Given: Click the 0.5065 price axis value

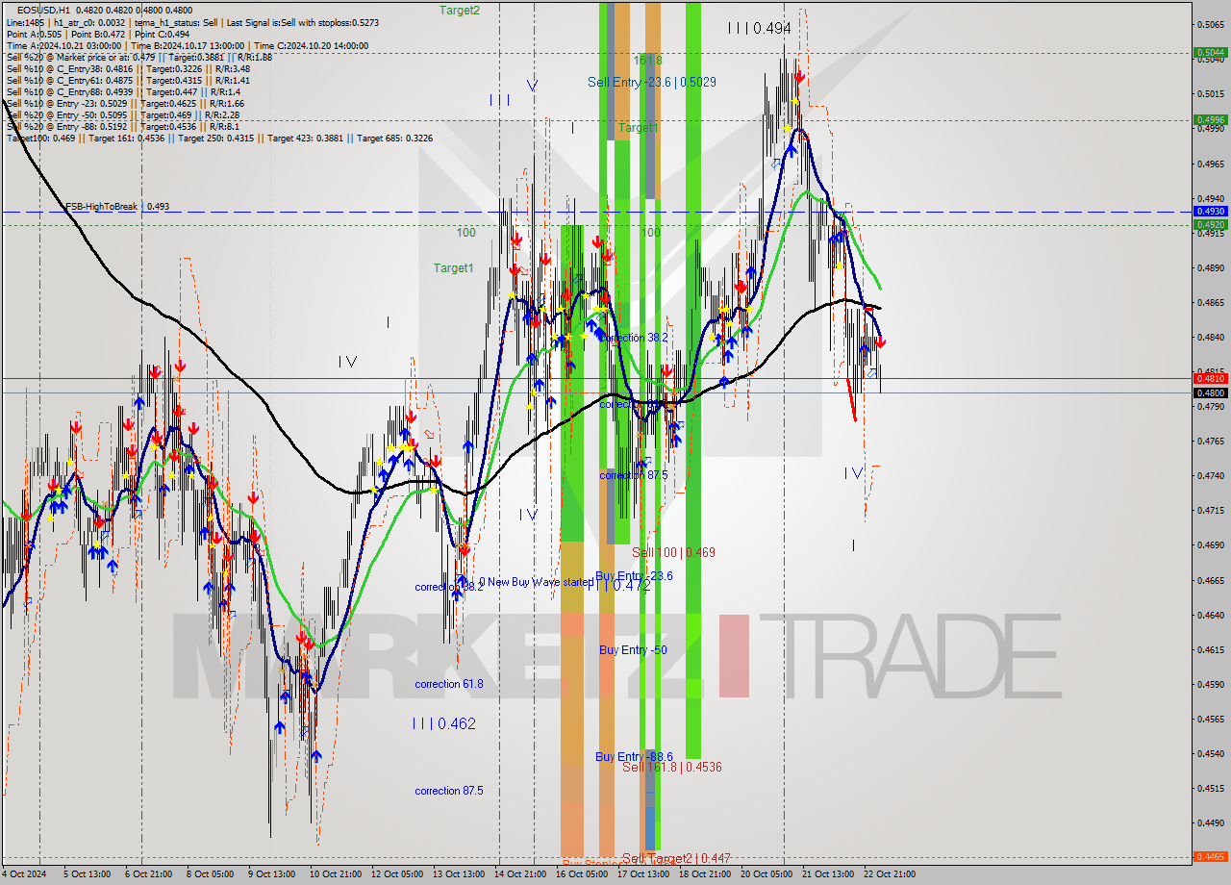Looking at the screenshot, I should (x=1210, y=25).
